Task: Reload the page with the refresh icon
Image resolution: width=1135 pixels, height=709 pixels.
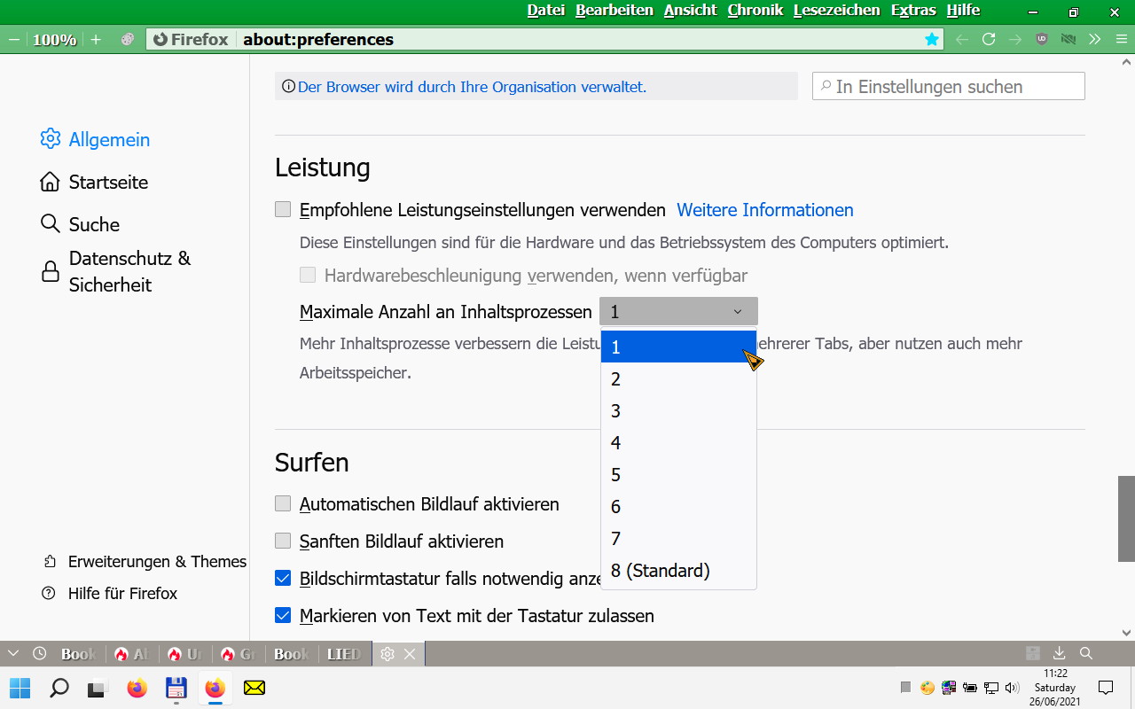Action: (989, 40)
